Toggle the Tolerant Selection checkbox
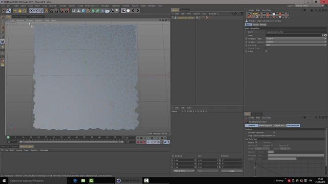 (x=274, y=132)
